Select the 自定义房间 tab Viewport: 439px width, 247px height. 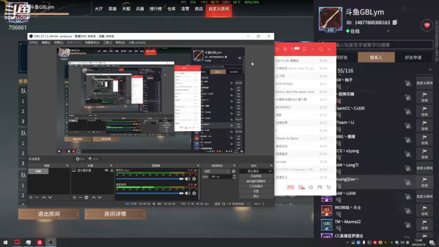[218, 9]
